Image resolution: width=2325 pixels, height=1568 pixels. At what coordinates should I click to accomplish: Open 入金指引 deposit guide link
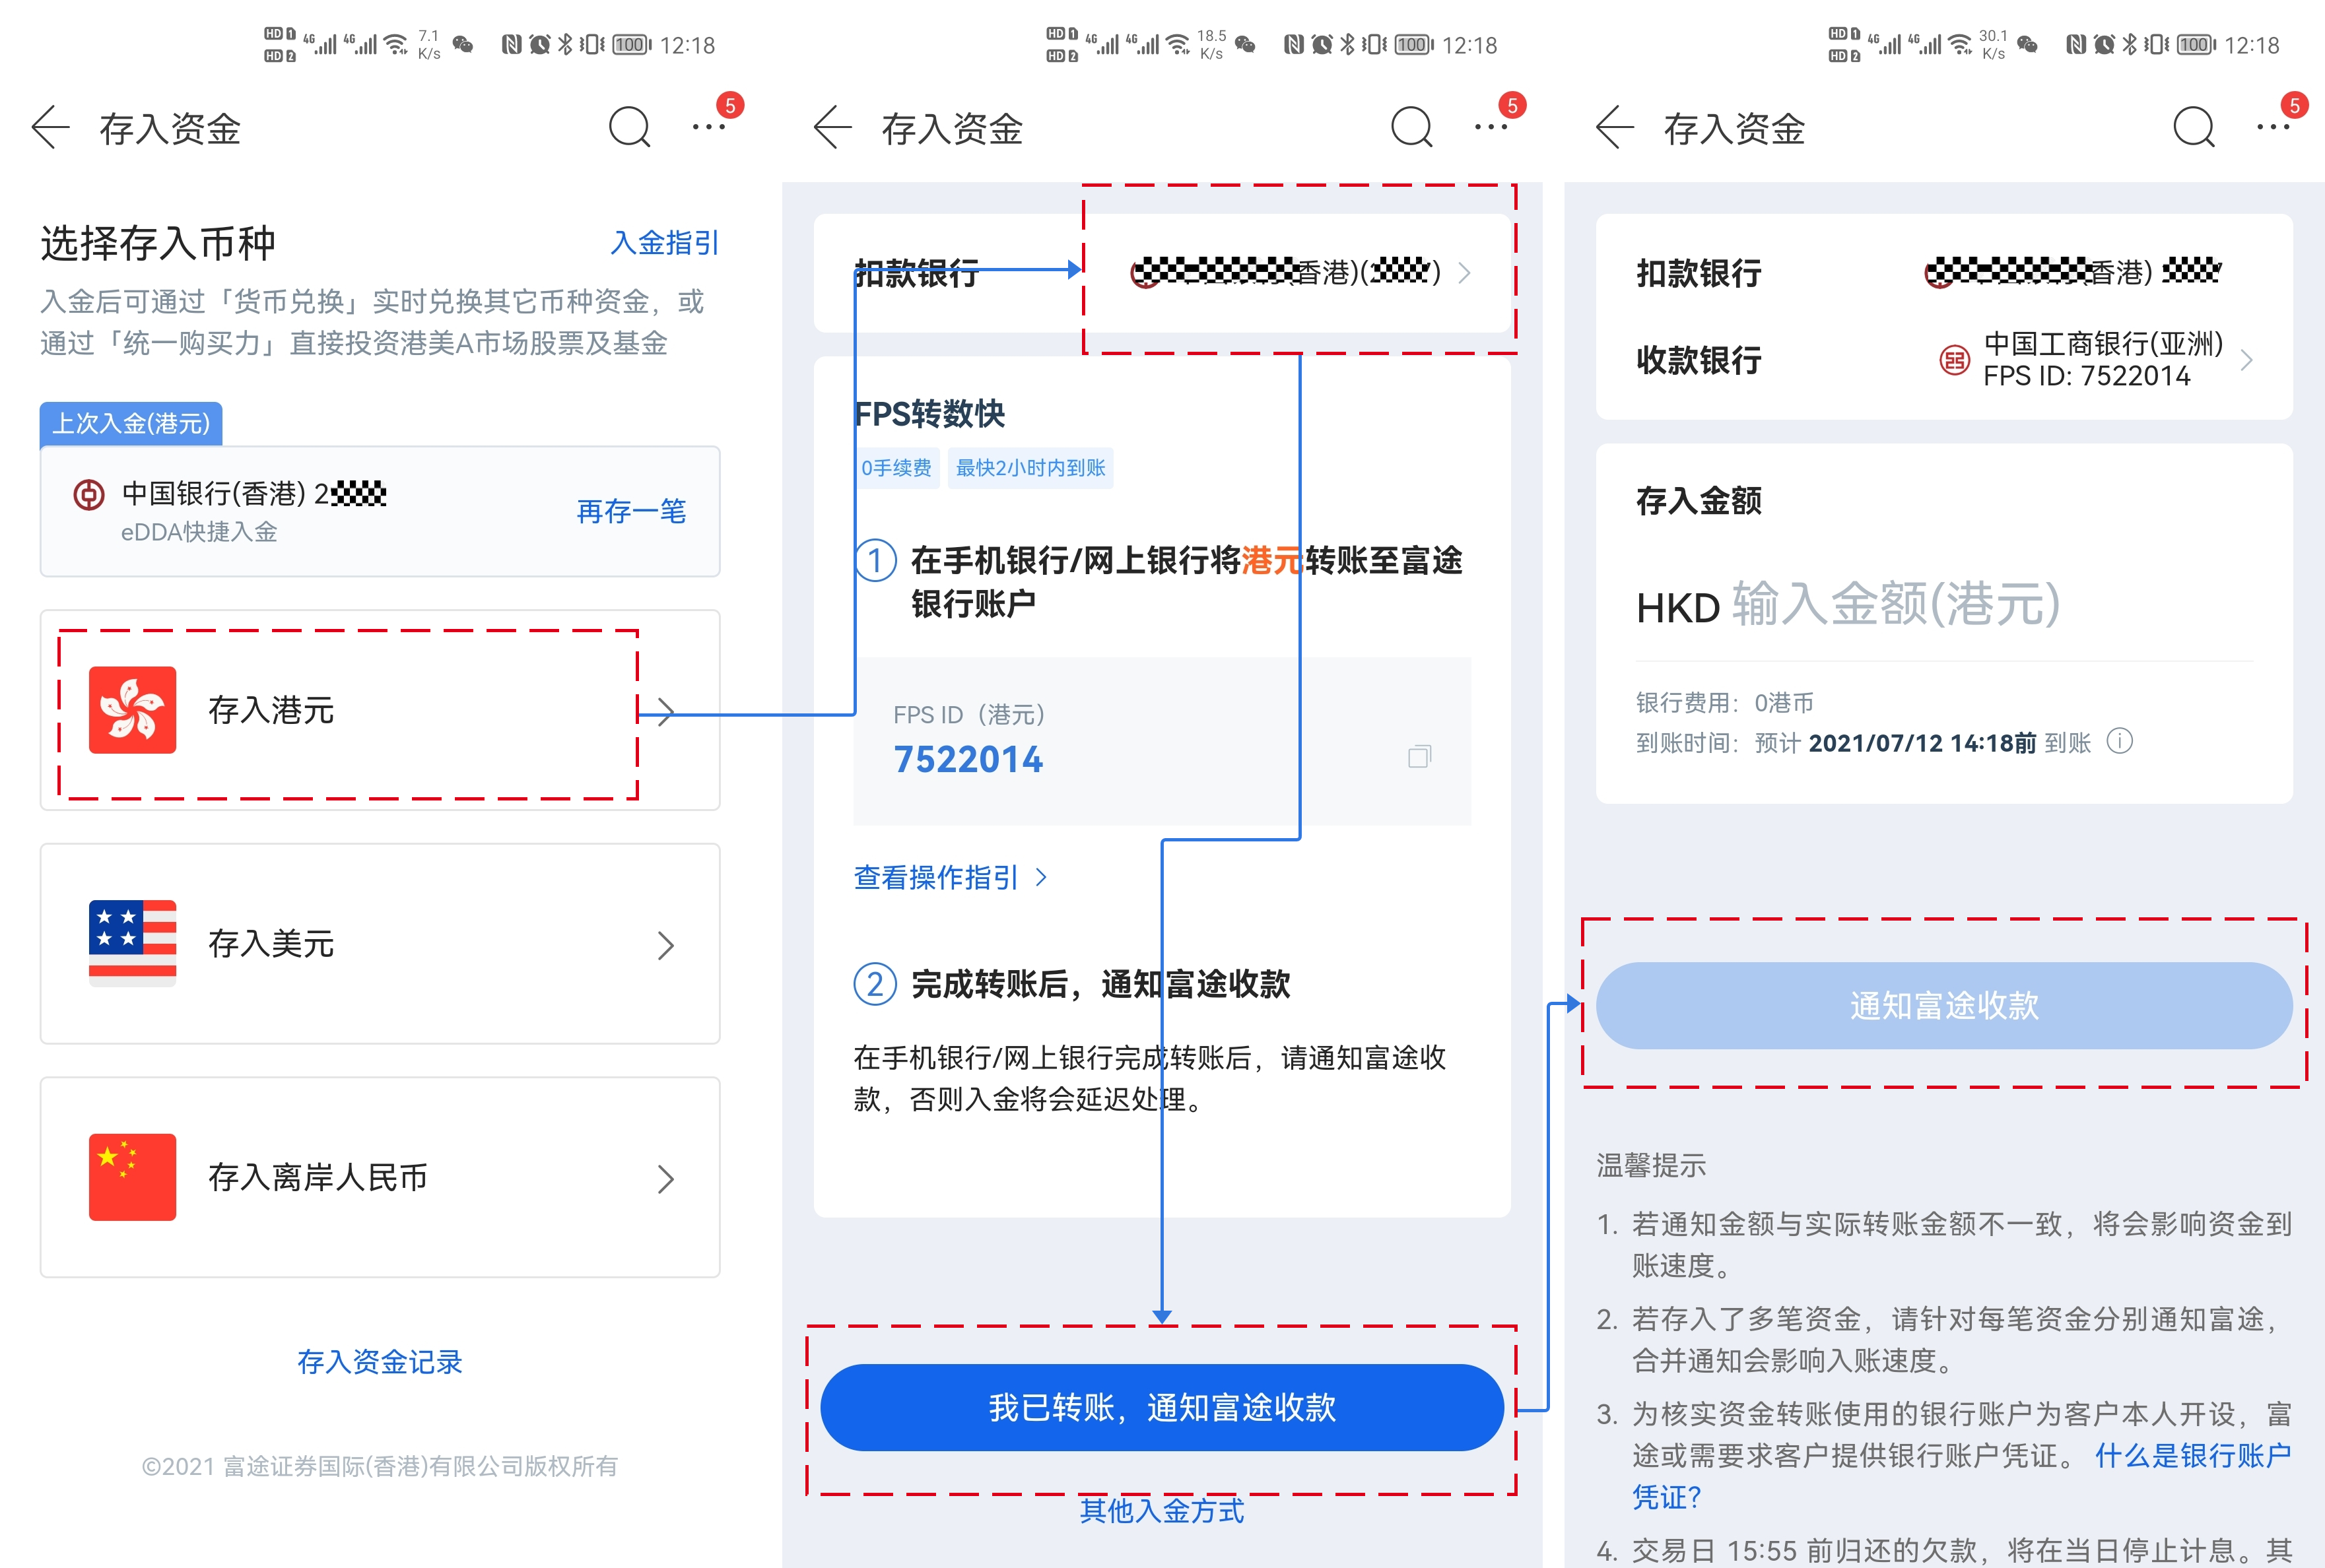pos(665,243)
